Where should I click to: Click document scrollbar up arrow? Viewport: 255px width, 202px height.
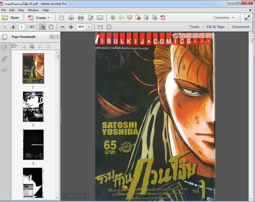click(251, 36)
